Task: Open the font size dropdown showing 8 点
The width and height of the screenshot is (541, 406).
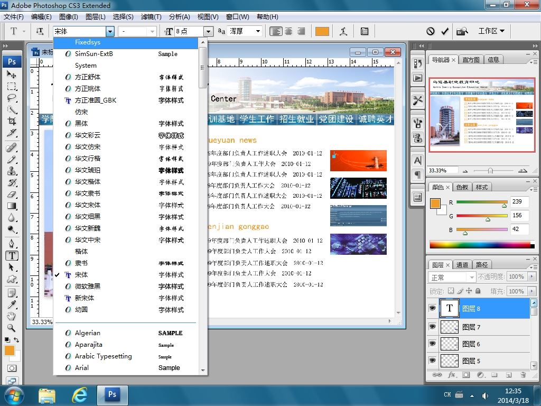Action: pyautogui.click(x=208, y=32)
